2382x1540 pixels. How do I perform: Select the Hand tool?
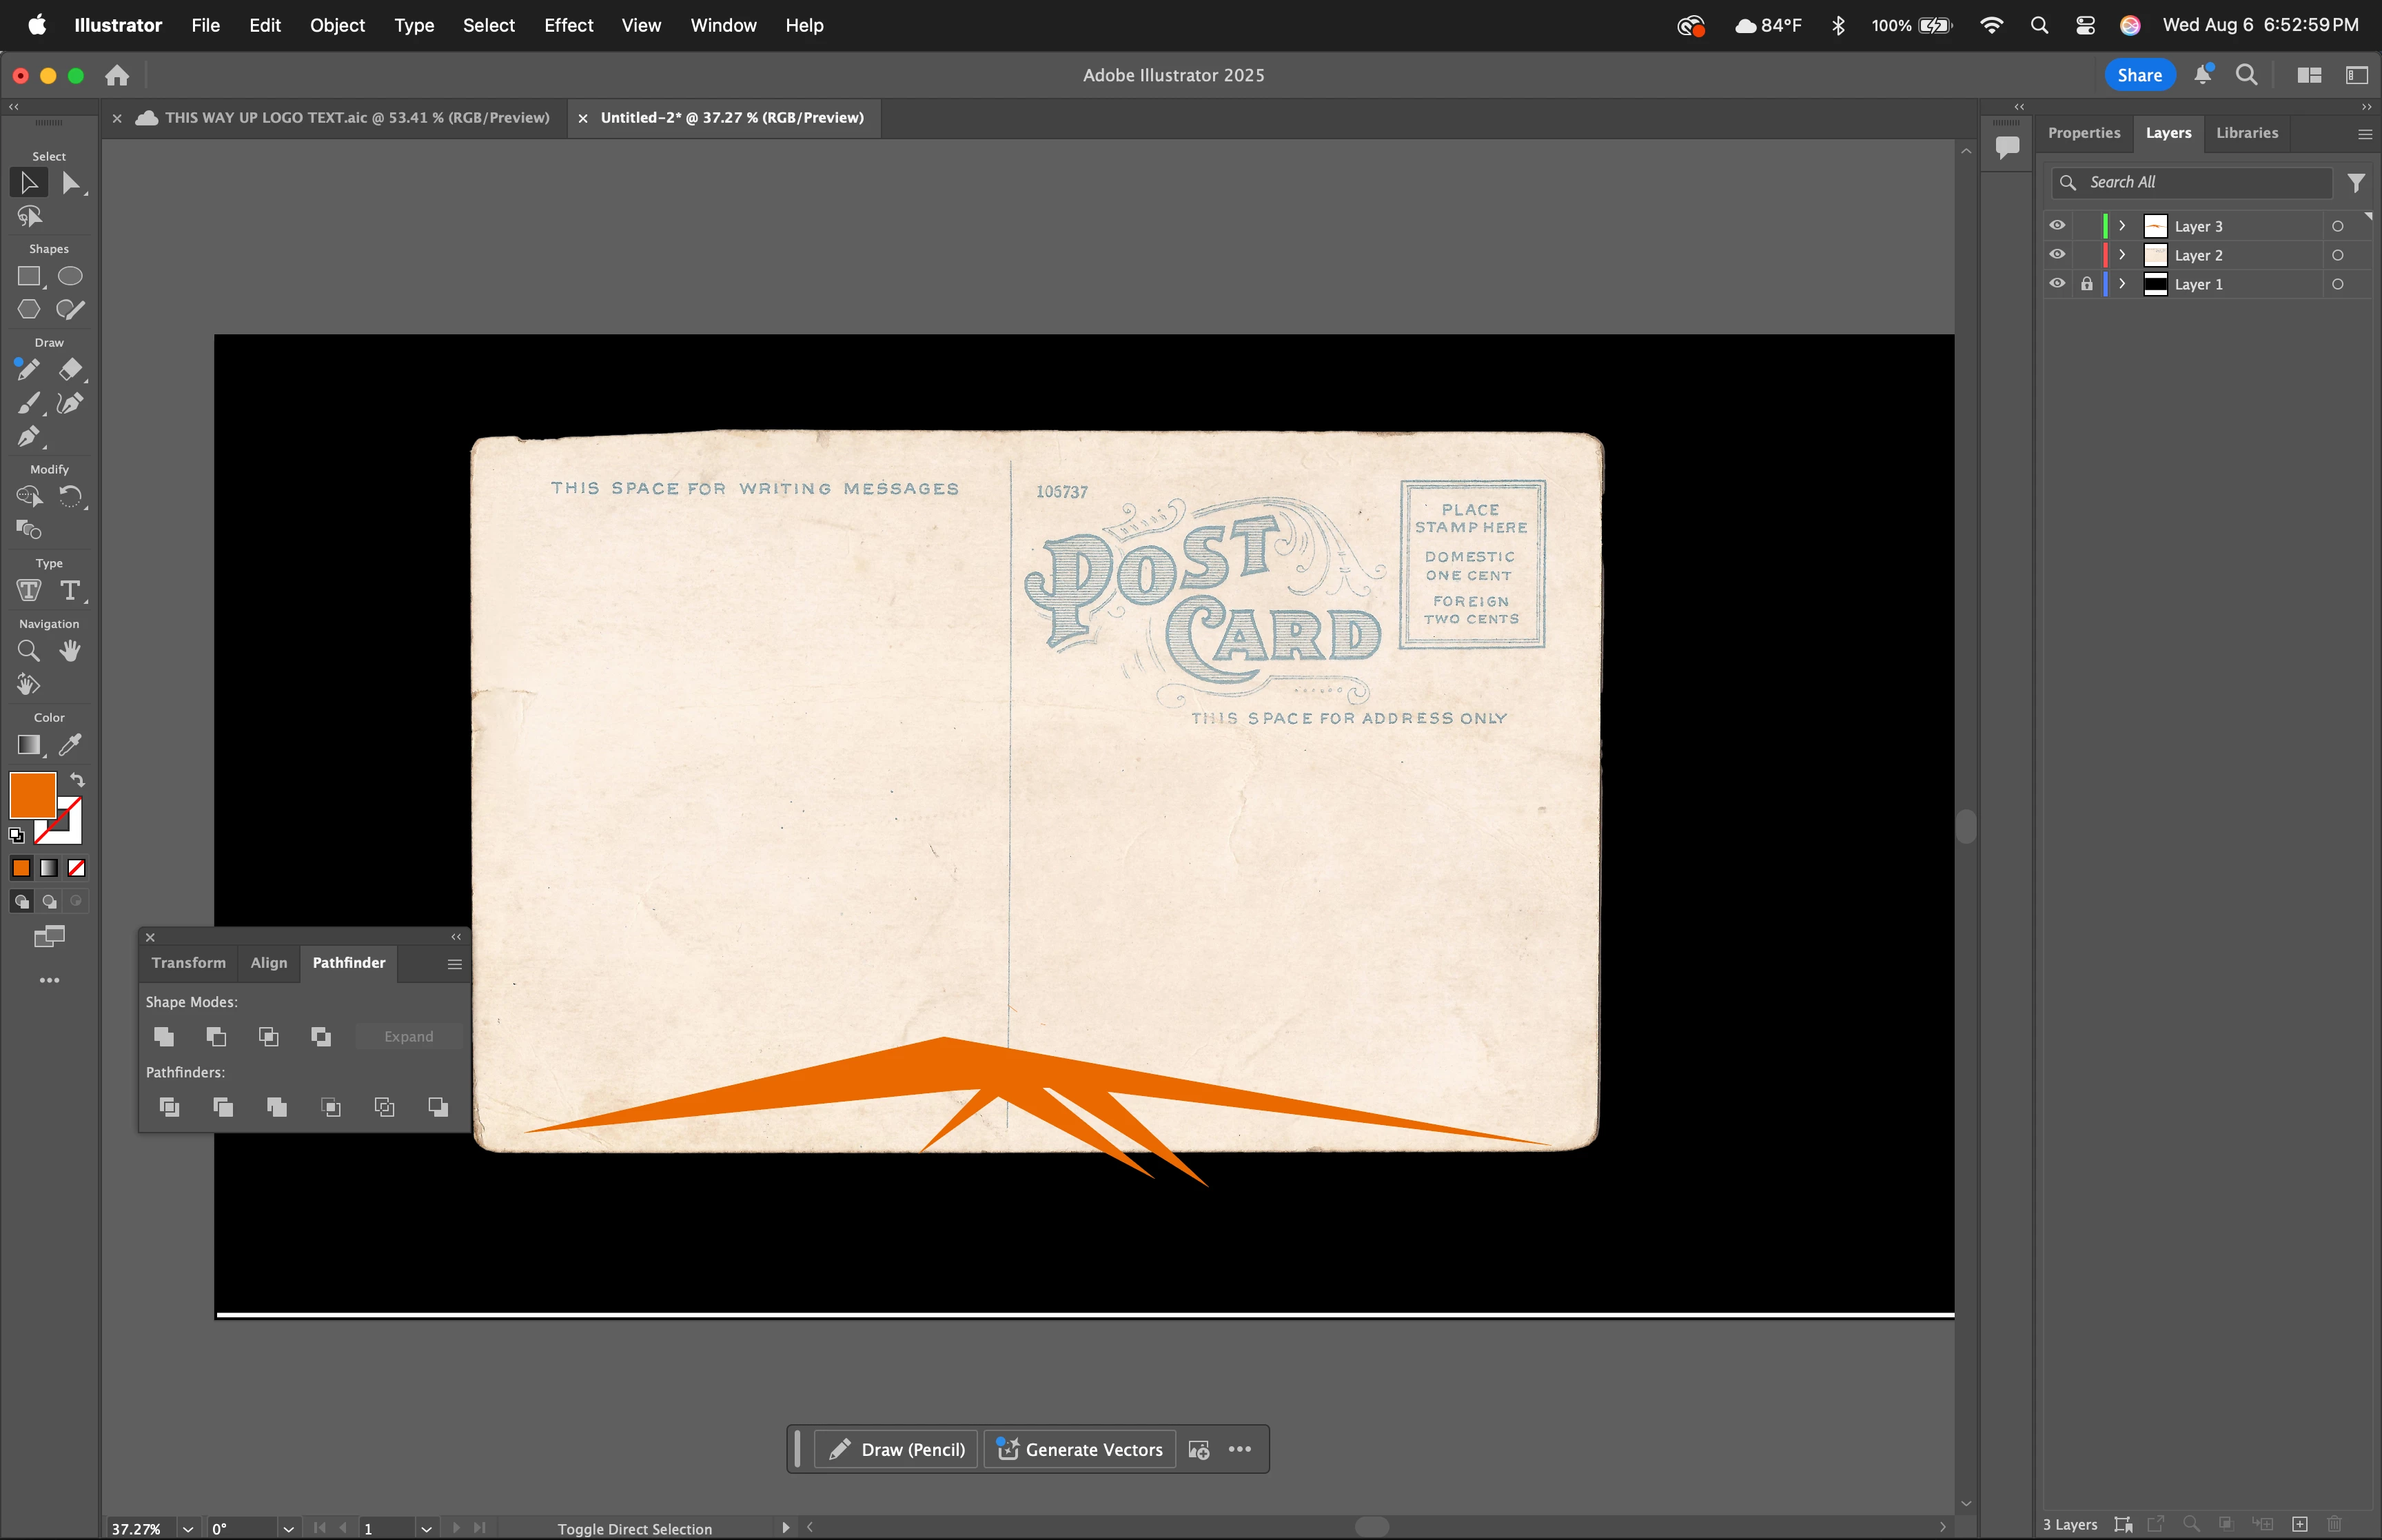[70, 651]
